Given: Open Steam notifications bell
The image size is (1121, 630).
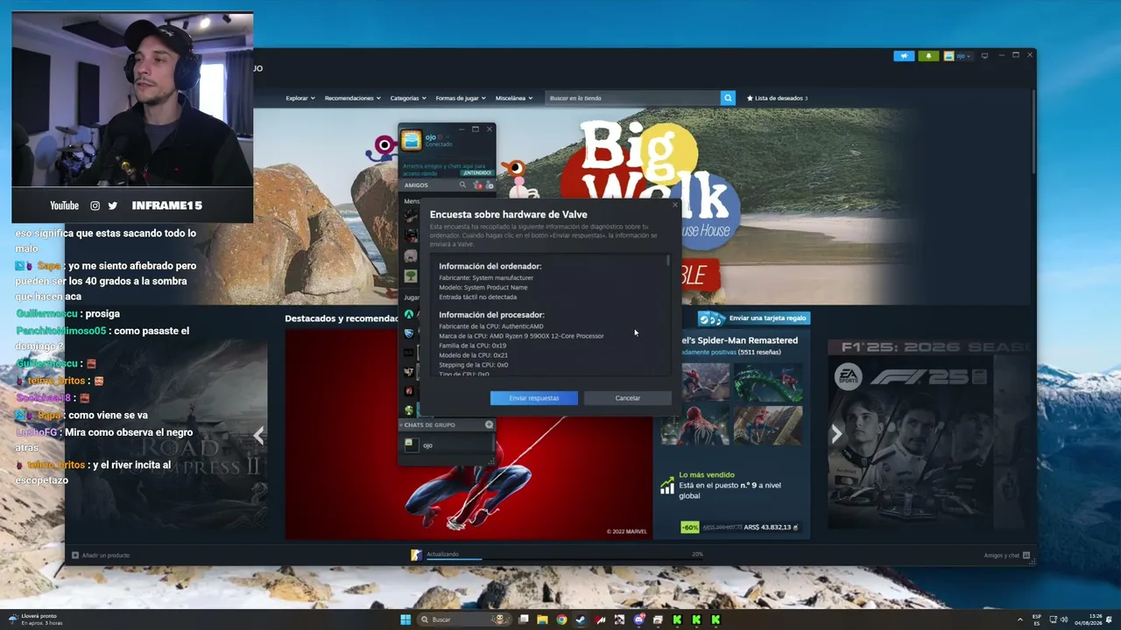Looking at the screenshot, I should 928,56.
